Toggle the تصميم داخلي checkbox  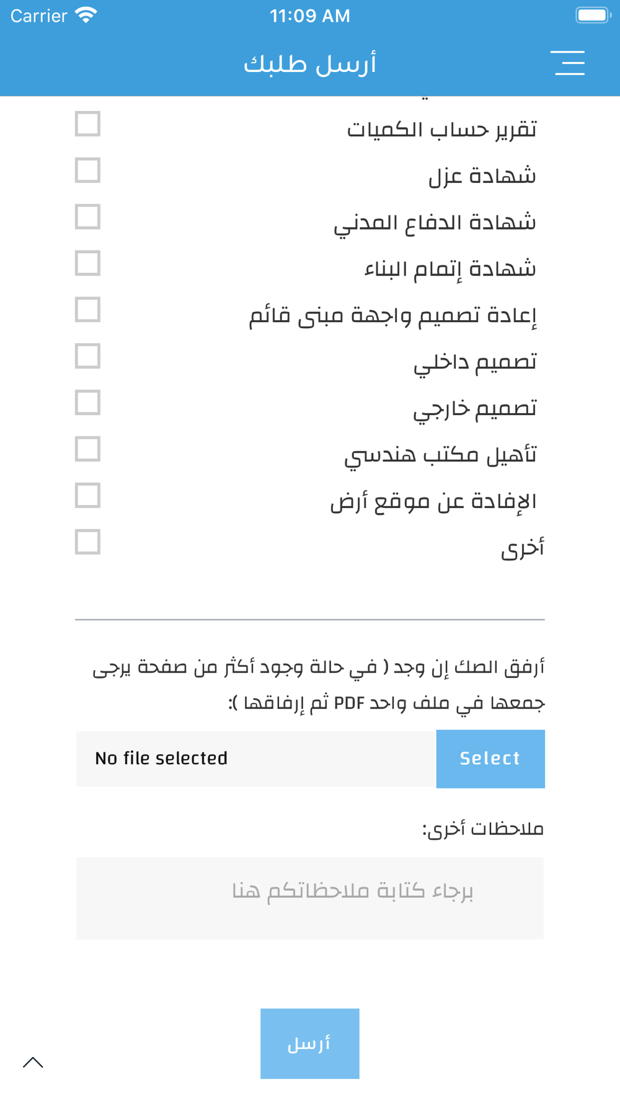coord(87,356)
